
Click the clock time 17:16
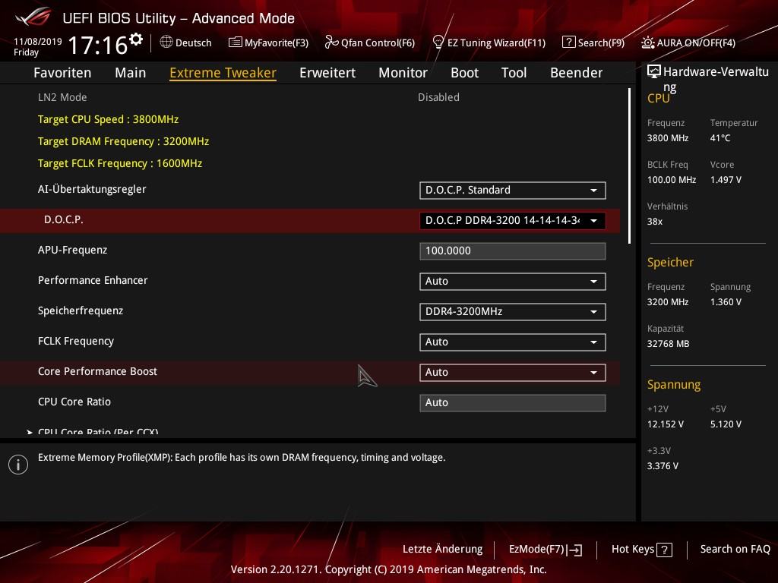click(98, 45)
